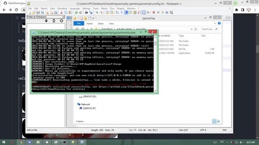Viewport: 259px width, 145px height.
Task: Click the Start Recording macro red icon
Action: (154, 12)
